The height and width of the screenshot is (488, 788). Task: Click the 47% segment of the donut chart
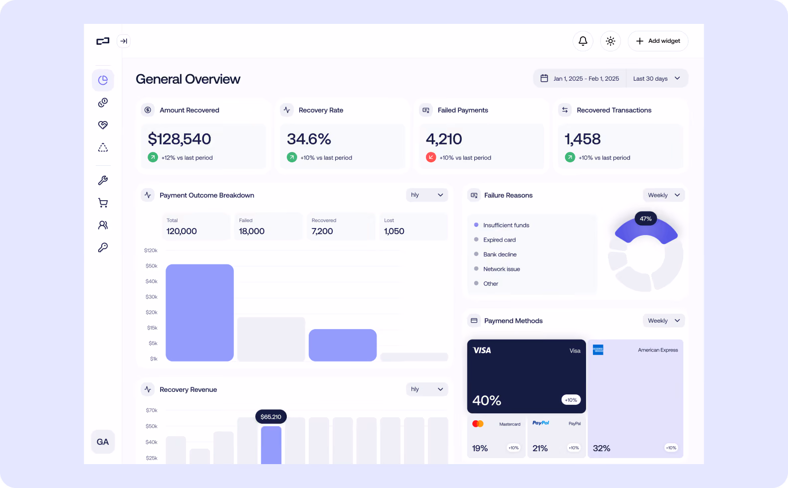pyautogui.click(x=646, y=231)
